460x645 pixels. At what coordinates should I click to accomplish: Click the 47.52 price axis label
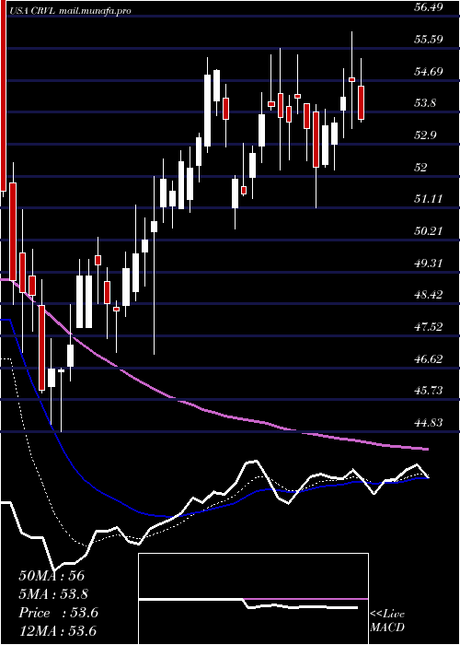pyautogui.click(x=429, y=326)
